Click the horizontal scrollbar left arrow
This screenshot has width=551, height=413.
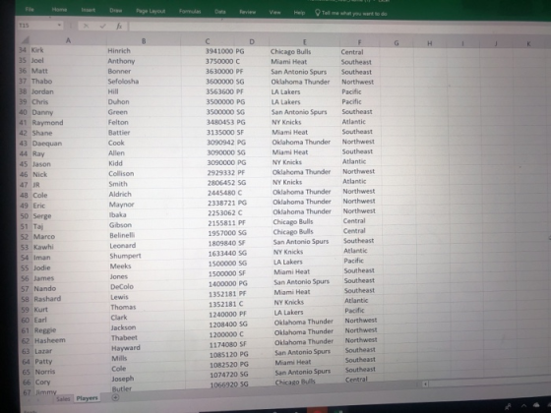[x=425, y=383]
